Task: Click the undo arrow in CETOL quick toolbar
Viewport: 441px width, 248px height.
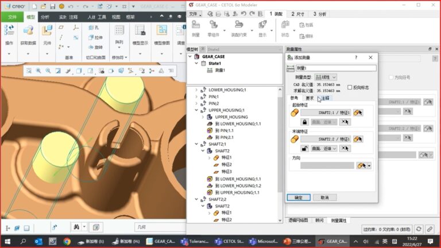Action: 243,14
